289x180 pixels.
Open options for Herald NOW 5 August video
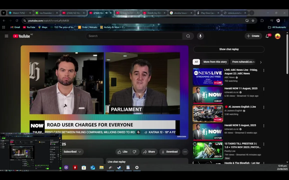(x=264, y=126)
